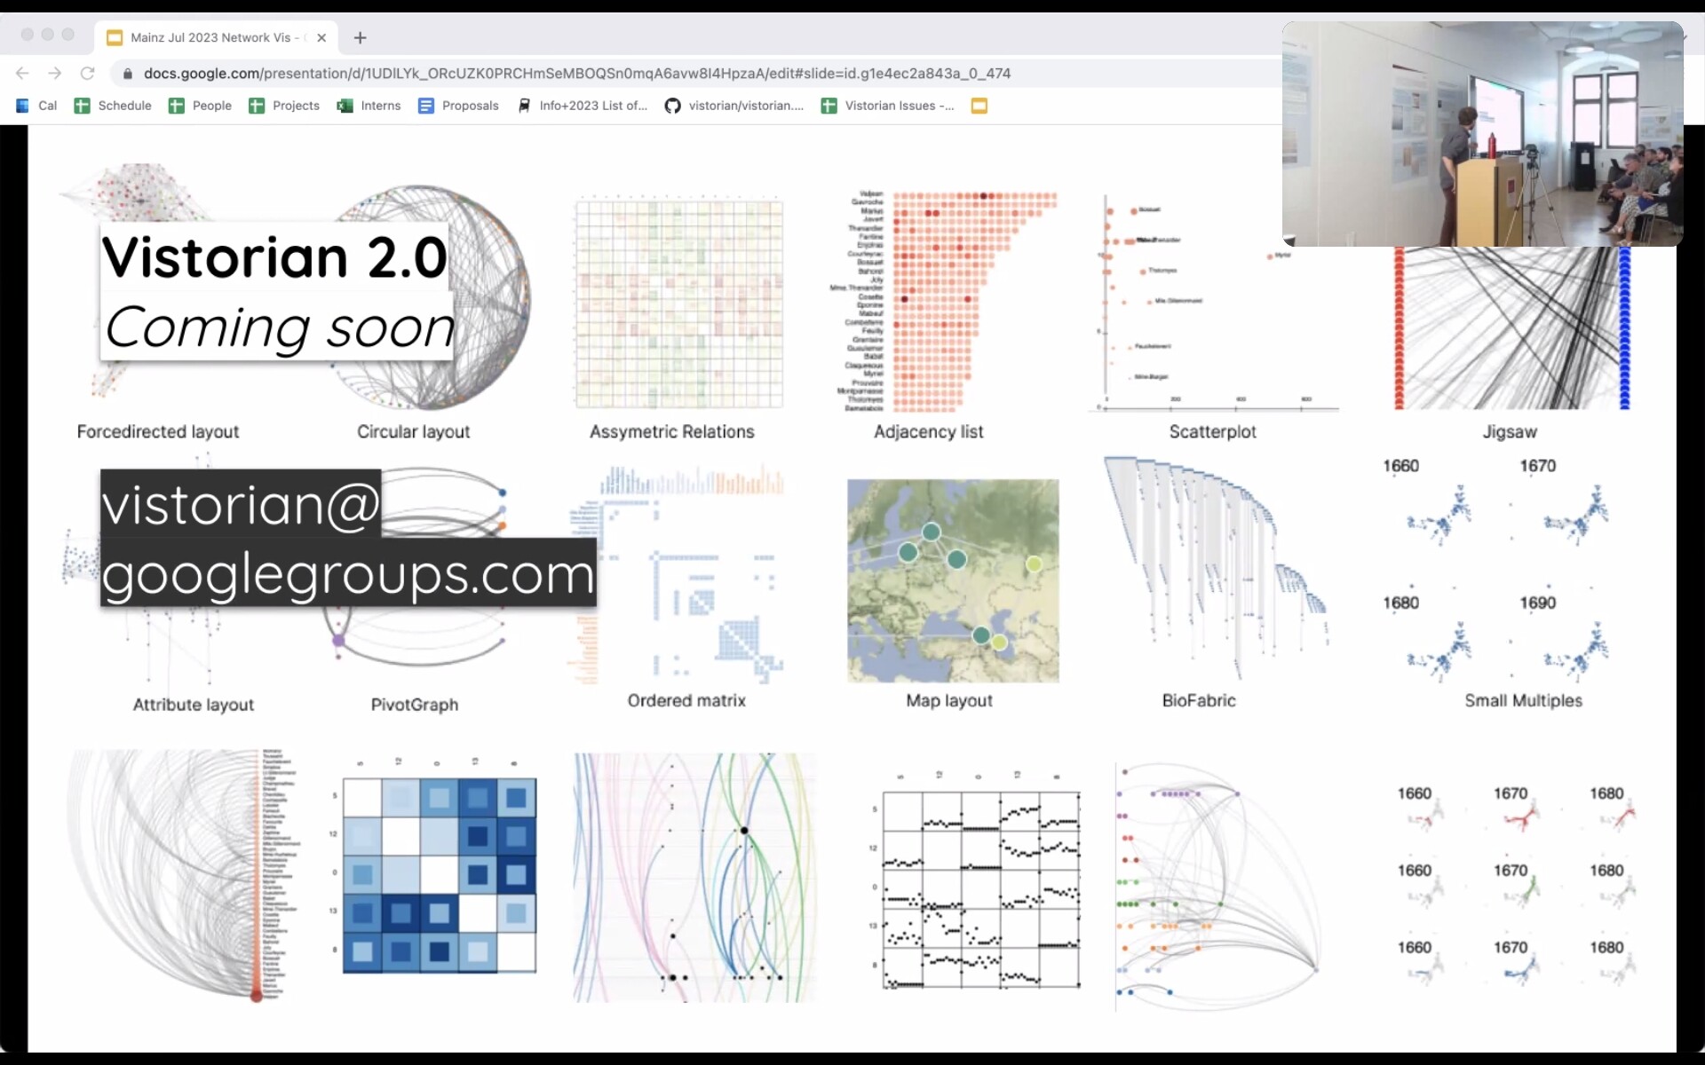The height and width of the screenshot is (1065, 1705).
Task: Open the People bookmark
Action: pos(201,106)
